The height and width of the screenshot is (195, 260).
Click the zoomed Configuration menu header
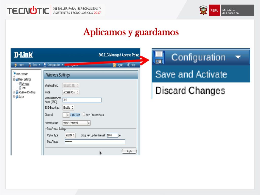point(201,57)
